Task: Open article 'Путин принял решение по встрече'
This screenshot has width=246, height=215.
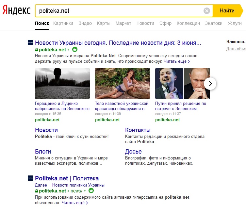Action: (181, 106)
